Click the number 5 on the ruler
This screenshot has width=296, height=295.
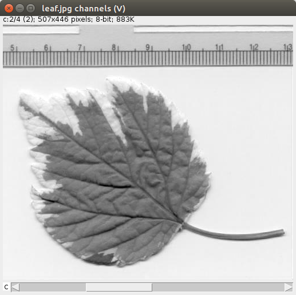(13, 47)
